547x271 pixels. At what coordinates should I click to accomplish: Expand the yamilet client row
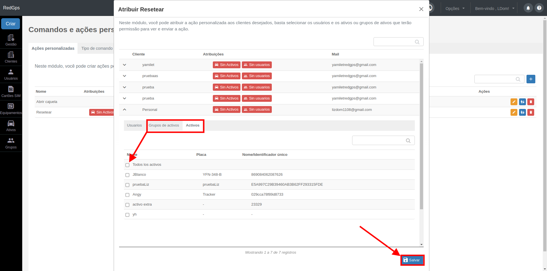[124, 65]
